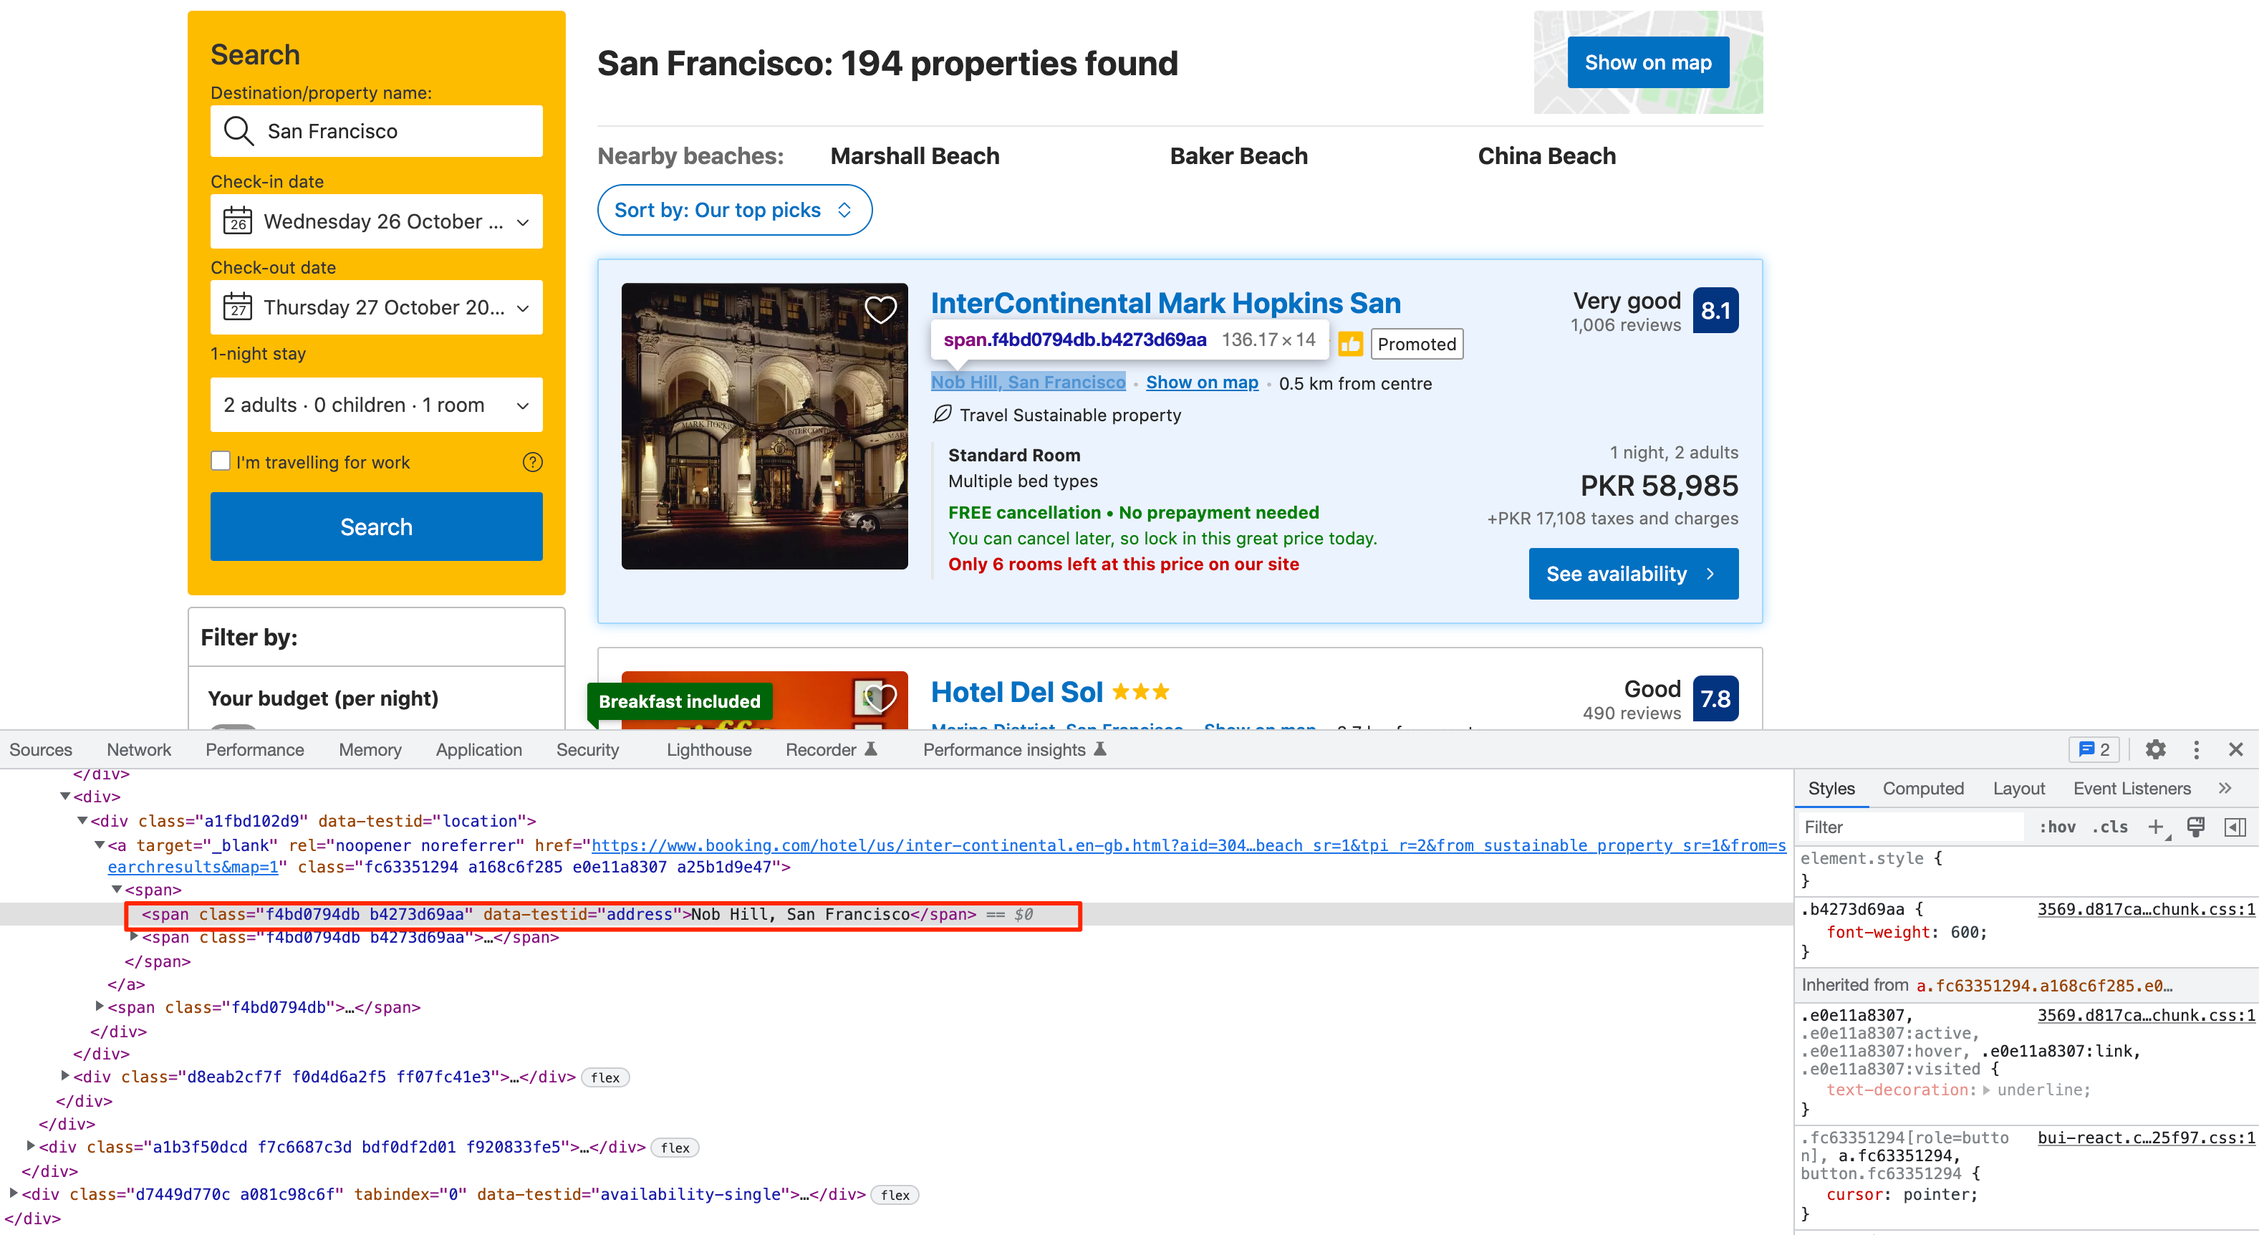Click the heart/save icon on hotel
The width and height of the screenshot is (2259, 1235).
[x=877, y=310]
